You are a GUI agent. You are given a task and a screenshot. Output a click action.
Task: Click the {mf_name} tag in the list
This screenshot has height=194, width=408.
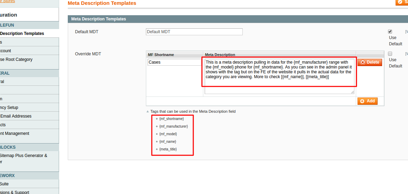[168, 141]
